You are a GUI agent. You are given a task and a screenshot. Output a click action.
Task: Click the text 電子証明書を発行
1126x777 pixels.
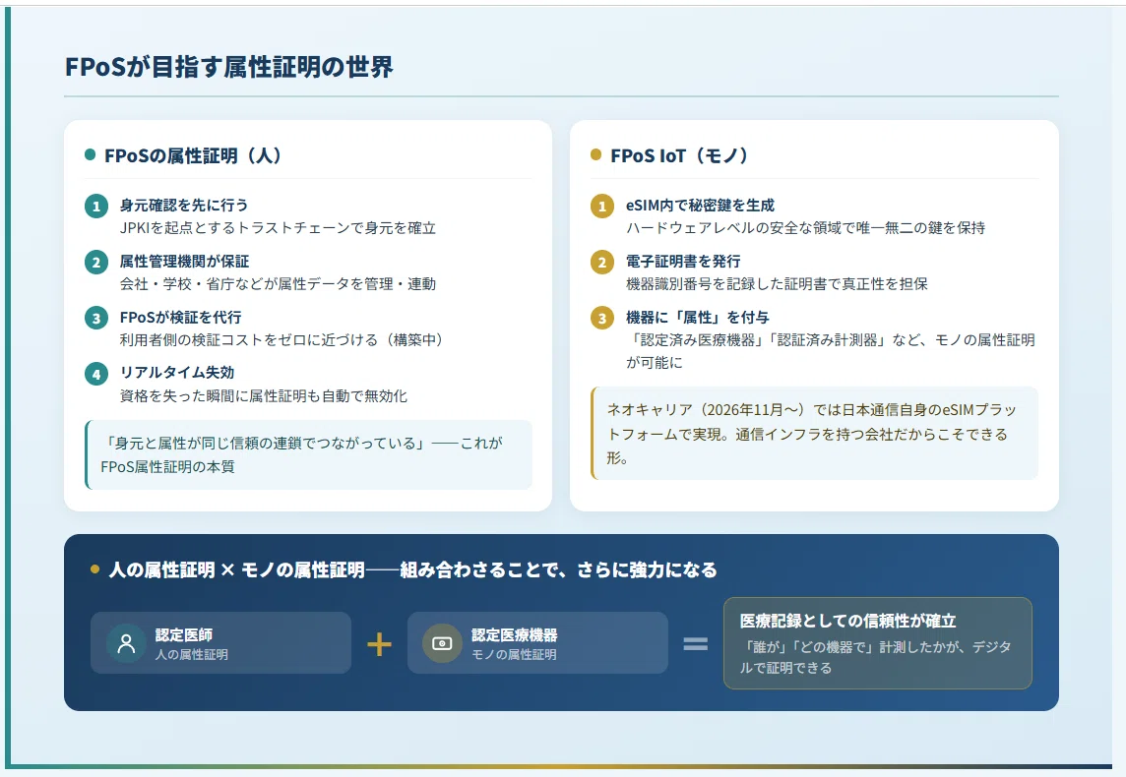pyautogui.click(x=683, y=262)
